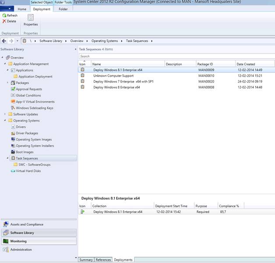Click the Search input field

(175, 56)
